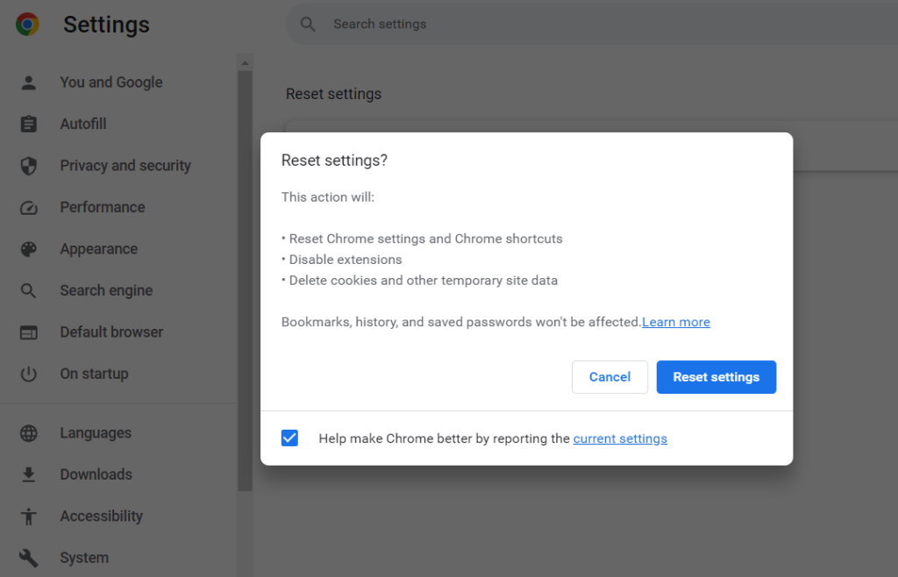This screenshot has height=577, width=898.
Task: Click the sidebar scroll up arrow
Action: pyautogui.click(x=246, y=63)
